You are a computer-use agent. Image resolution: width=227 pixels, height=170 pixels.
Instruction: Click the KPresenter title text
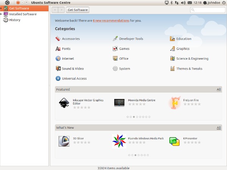(x=190, y=138)
